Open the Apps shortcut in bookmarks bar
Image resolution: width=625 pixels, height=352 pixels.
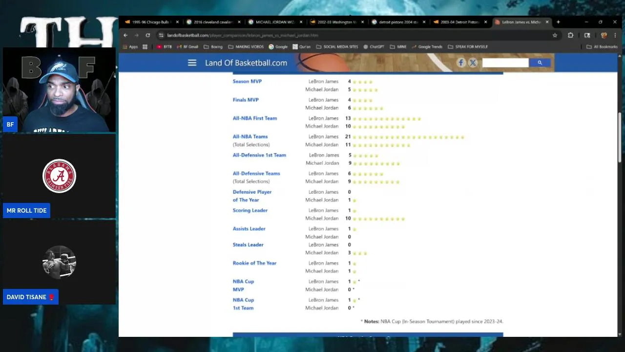click(130, 47)
